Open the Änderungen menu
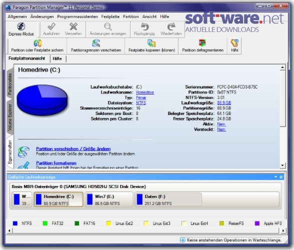The image size is (294, 250). pyautogui.click(x=42, y=16)
